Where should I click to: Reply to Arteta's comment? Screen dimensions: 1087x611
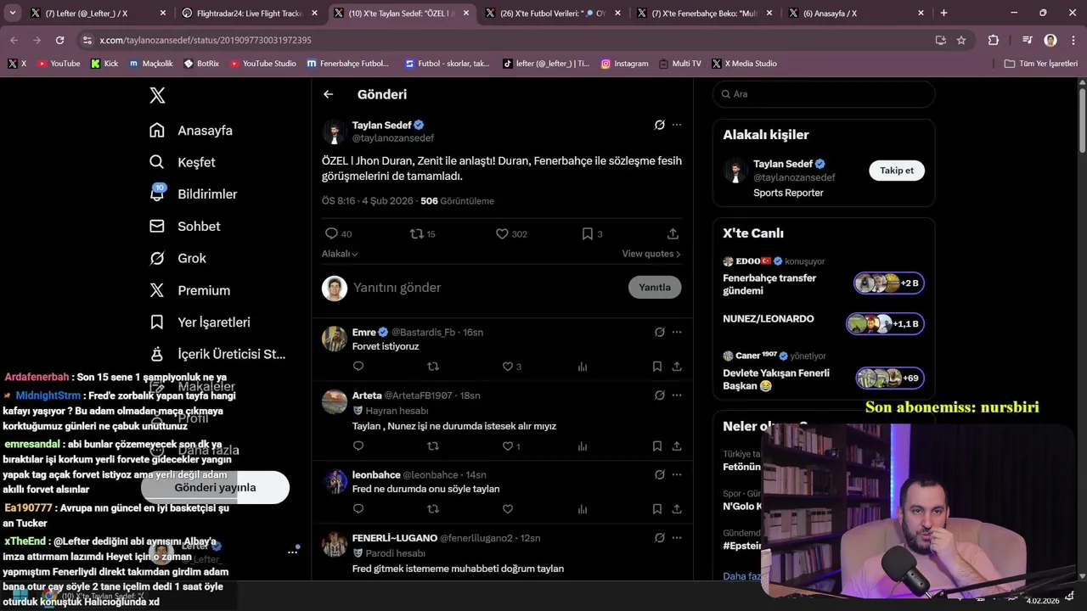tap(358, 446)
